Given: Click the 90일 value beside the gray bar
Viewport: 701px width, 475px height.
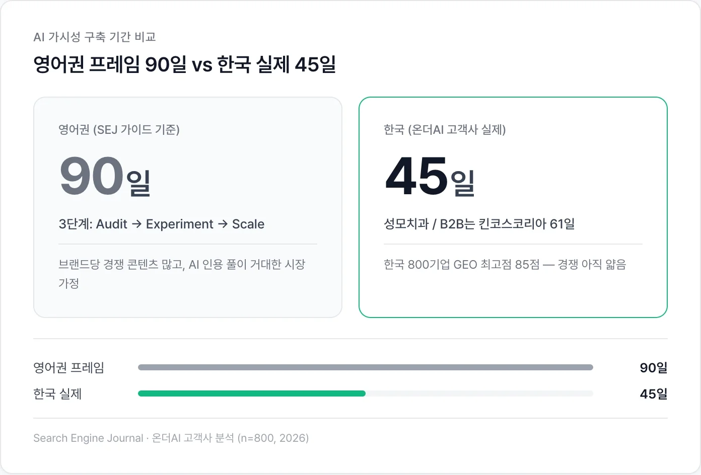Looking at the screenshot, I should pos(653,368).
